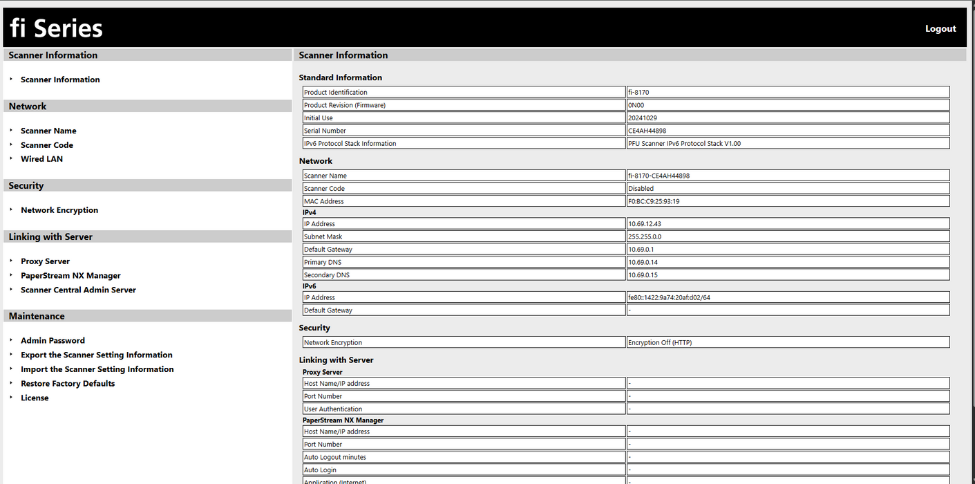The width and height of the screenshot is (975, 484).
Task: Click the IPv4 IP Address value field
Action: click(787, 224)
